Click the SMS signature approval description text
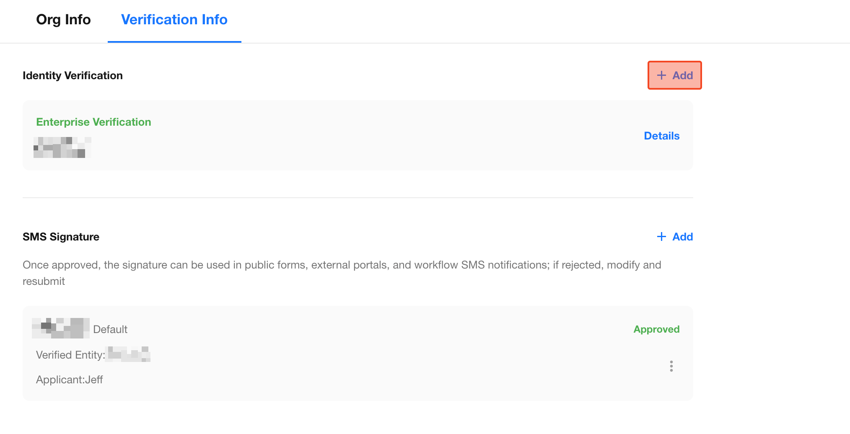This screenshot has height=434, width=850. [342, 265]
